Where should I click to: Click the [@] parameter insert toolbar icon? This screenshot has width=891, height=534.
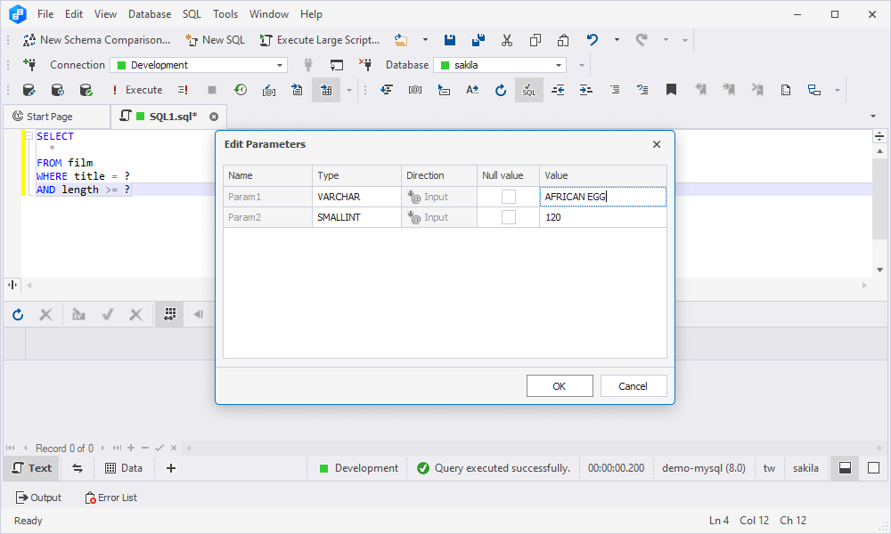coord(415,90)
